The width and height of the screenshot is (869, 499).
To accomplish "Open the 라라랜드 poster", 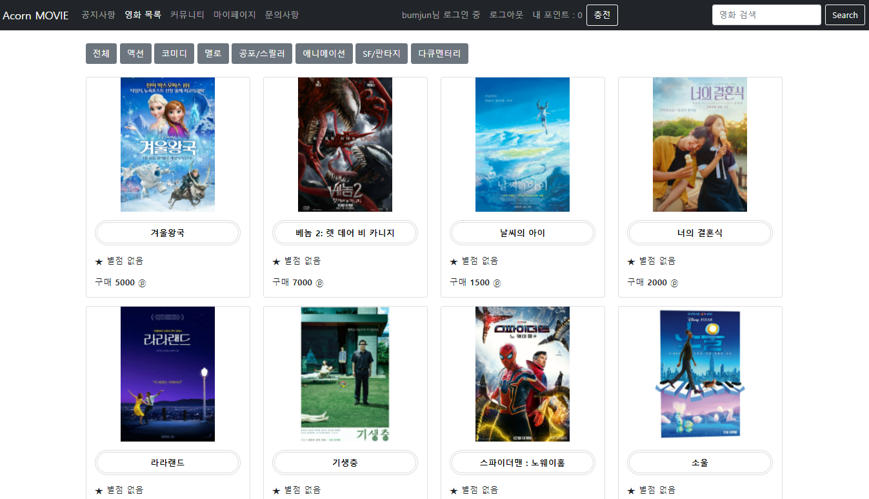I will pos(168,374).
